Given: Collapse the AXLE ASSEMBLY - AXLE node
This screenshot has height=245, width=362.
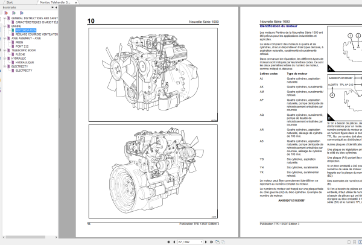Looking at the screenshot, I should point(5,39).
